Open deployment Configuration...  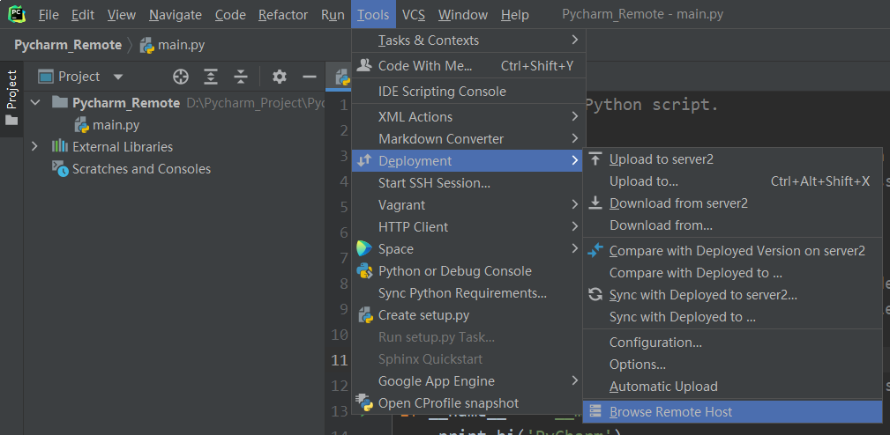coord(732,343)
